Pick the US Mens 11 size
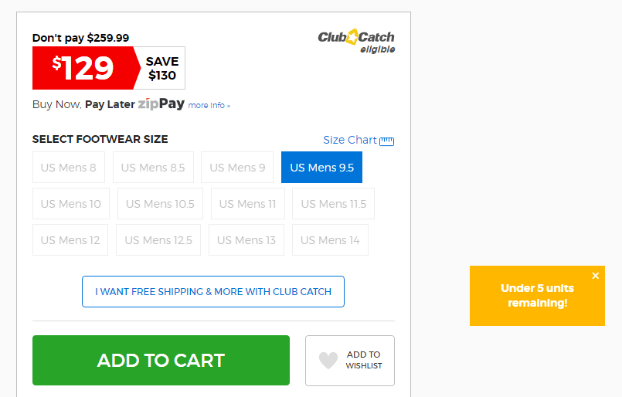622x397 pixels. (248, 204)
